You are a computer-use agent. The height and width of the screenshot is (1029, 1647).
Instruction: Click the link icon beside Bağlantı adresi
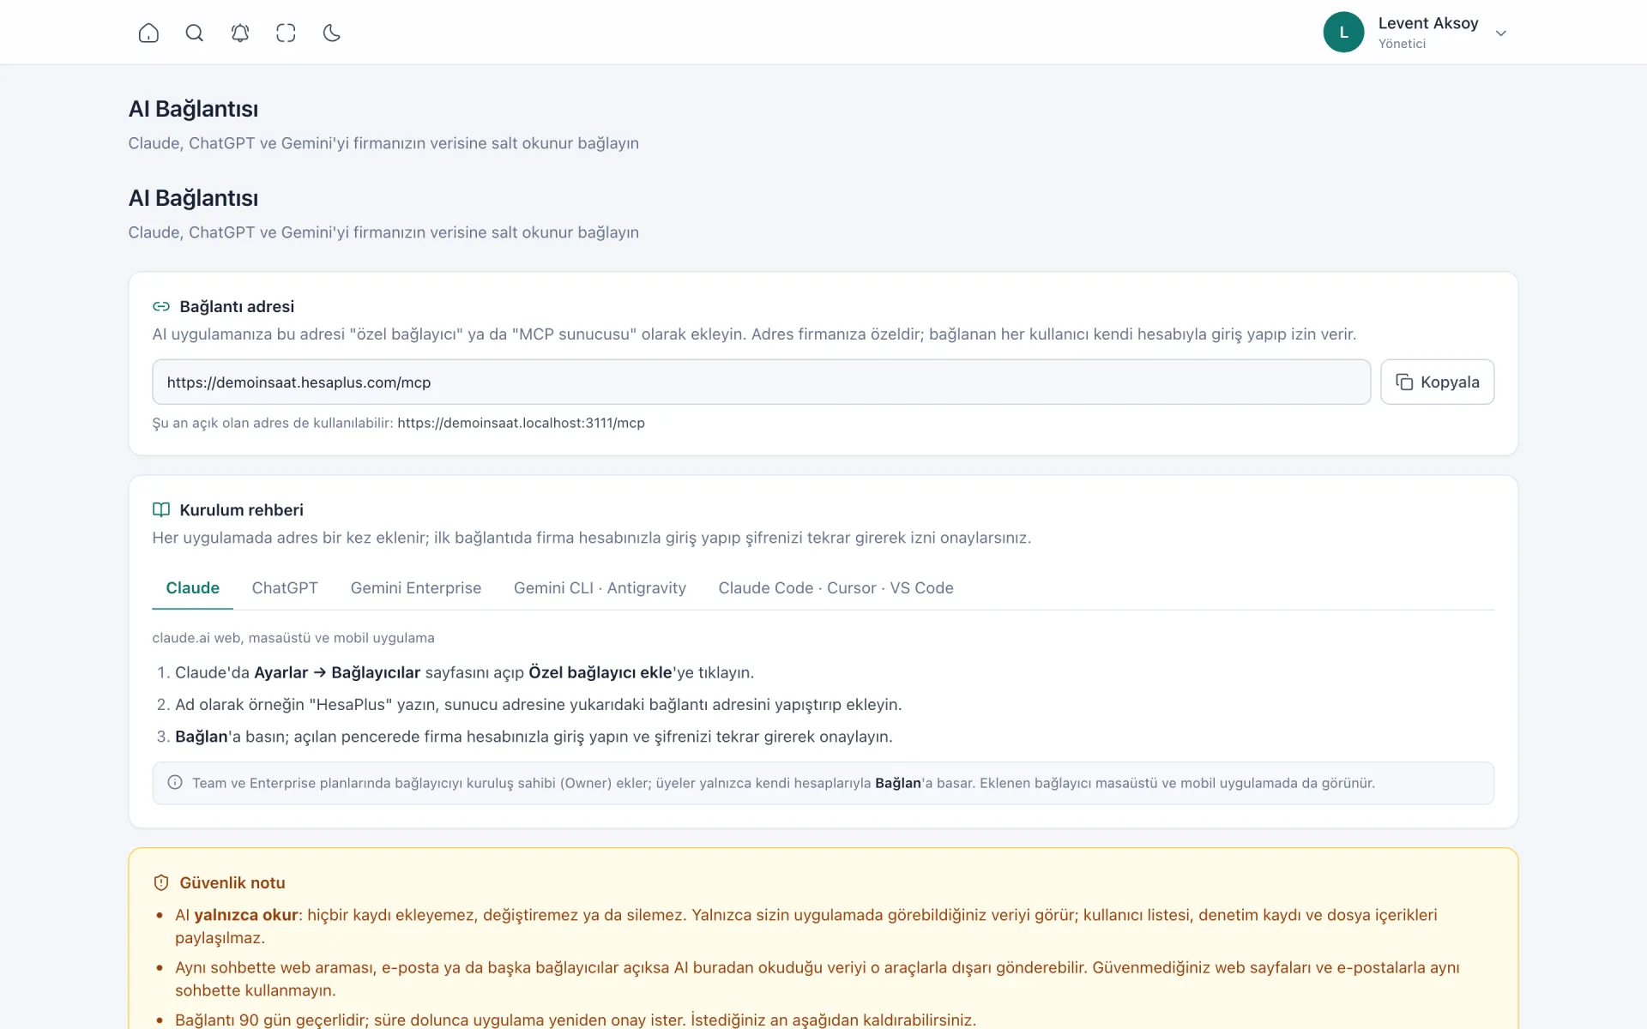coord(161,306)
